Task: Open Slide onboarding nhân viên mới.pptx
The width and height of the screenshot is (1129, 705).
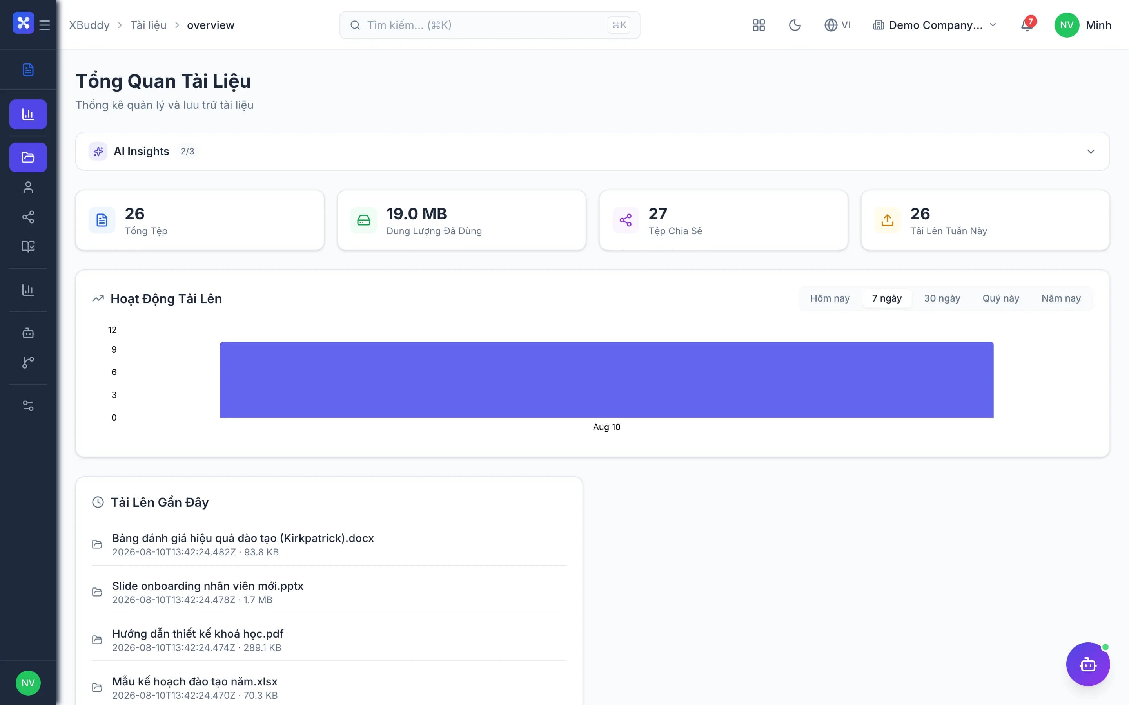Action: click(x=329, y=592)
